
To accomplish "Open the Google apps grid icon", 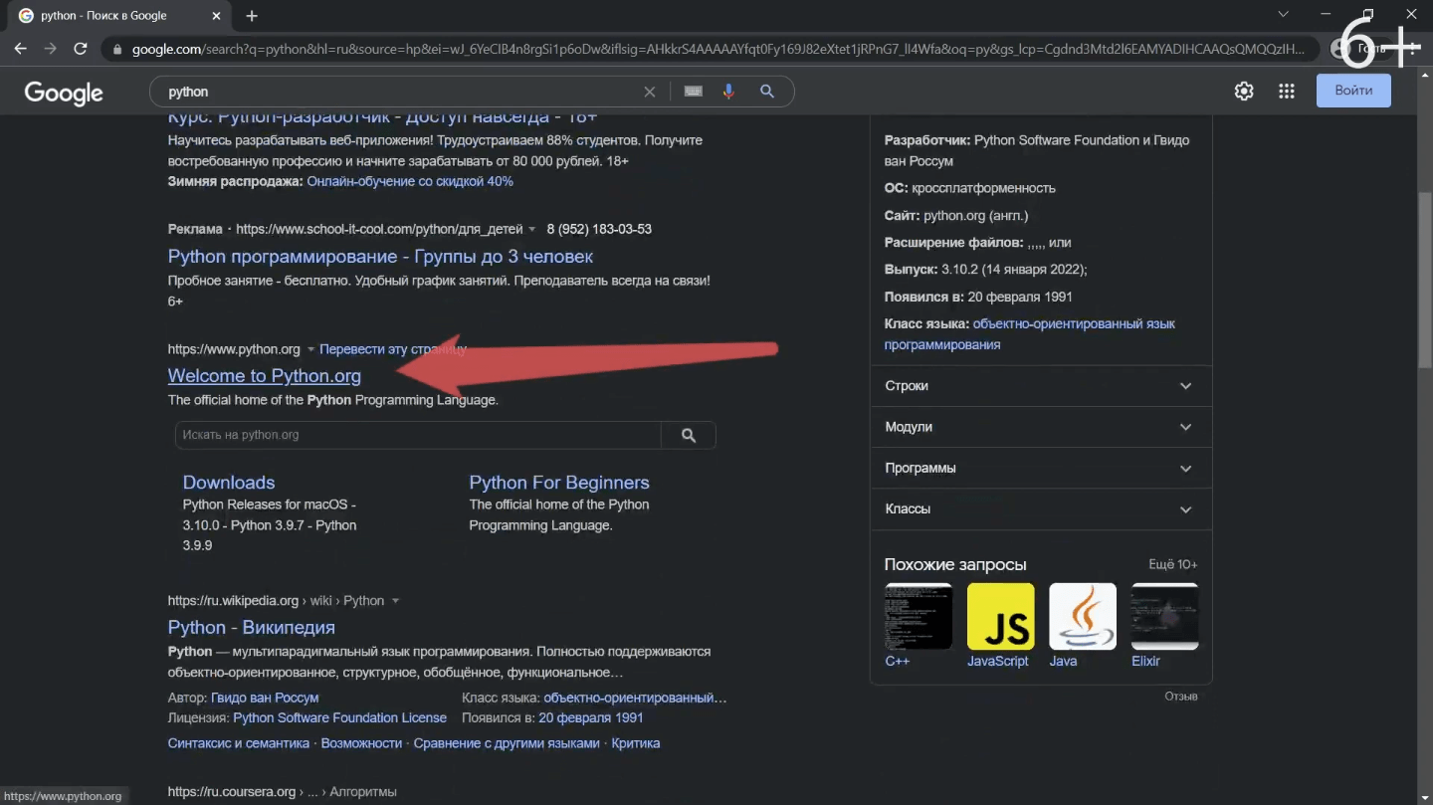I will click(1287, 92).
